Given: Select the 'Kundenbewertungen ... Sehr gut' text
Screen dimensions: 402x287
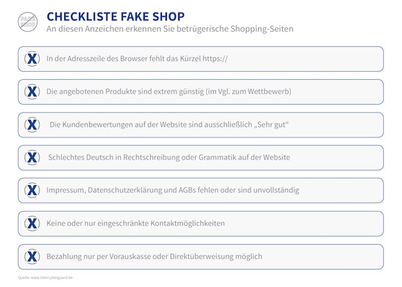Looking at the screenshot, I should click(170, 125).
